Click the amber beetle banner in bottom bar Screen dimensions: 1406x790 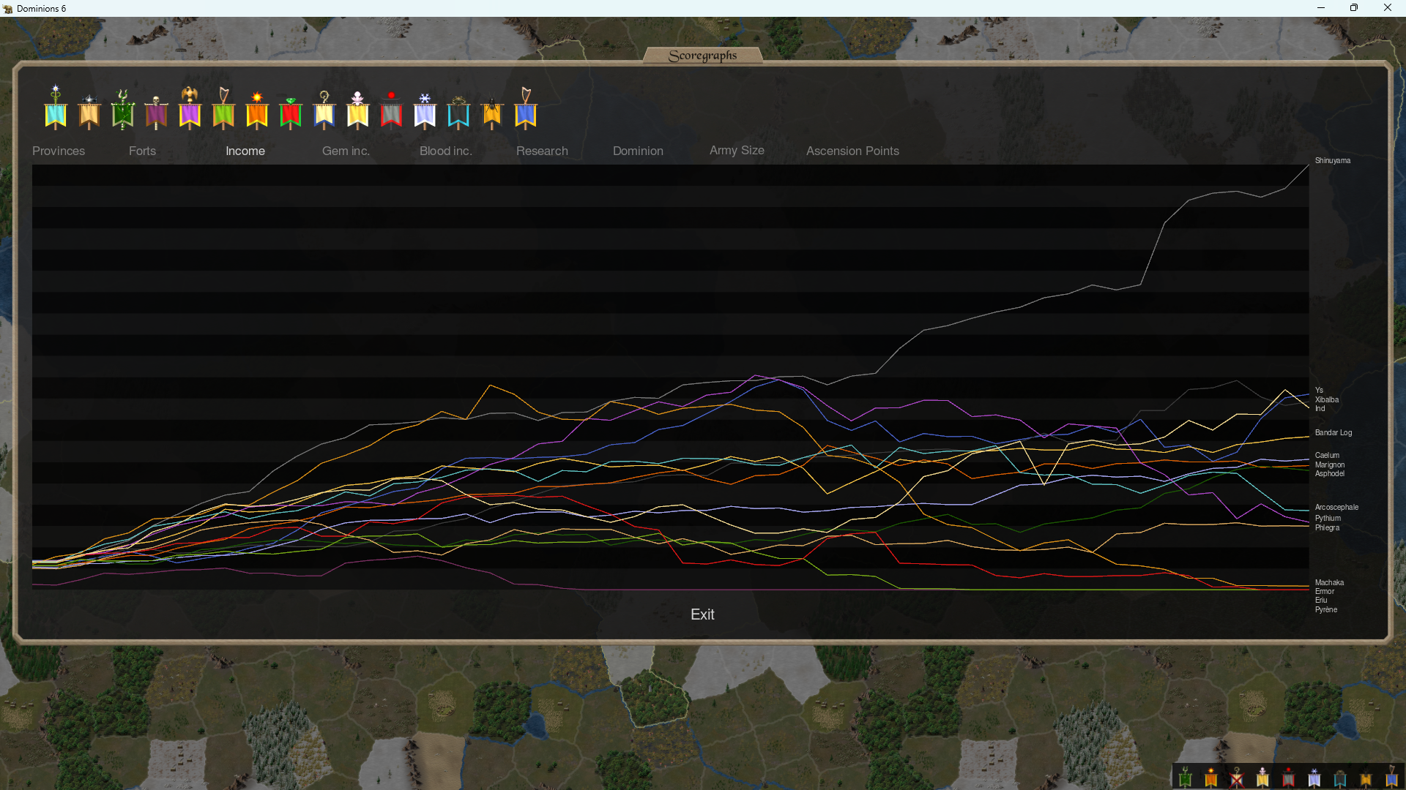pyautogui.click(x=1366, y=778)
